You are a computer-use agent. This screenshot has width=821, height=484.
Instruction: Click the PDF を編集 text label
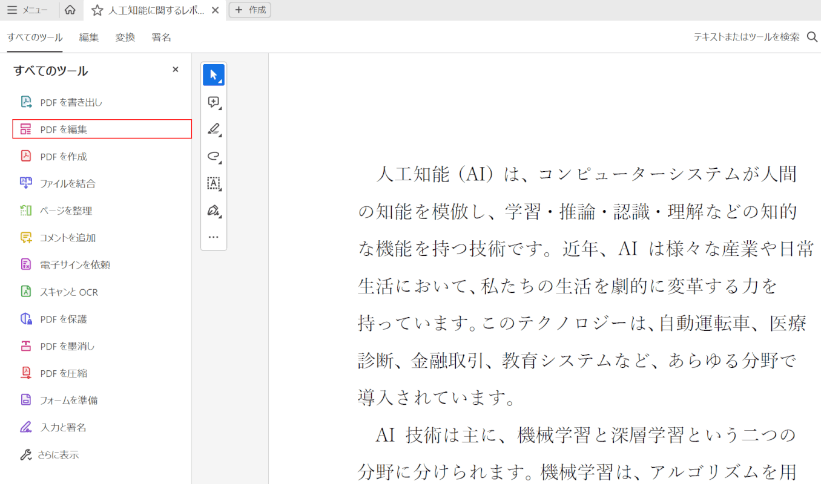click(x=64, y=129)
